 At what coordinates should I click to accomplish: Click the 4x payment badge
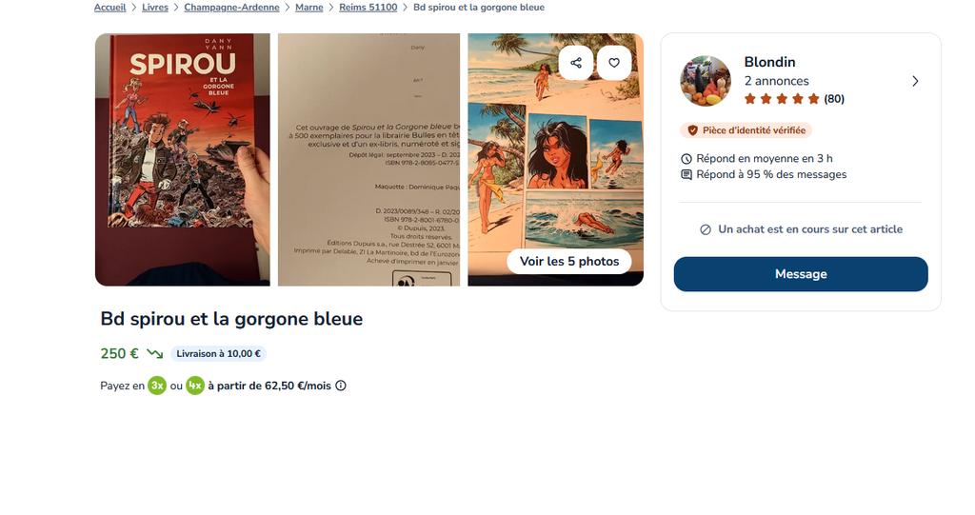pyautogui.click(x=195, y=386)
